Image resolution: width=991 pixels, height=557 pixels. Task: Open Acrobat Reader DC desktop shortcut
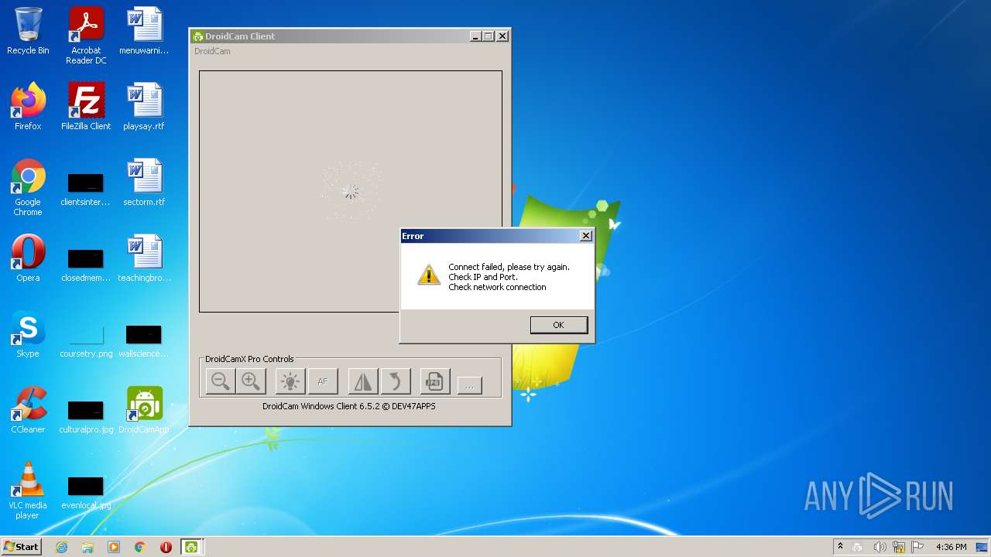pos(86,36)
